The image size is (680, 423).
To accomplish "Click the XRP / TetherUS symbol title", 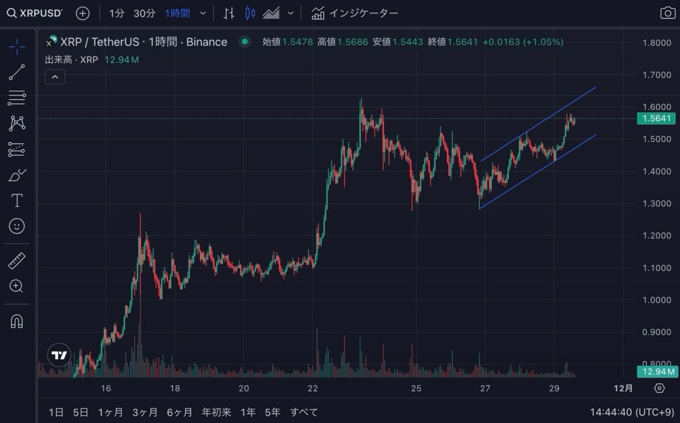I will click(x=143, y=42).
